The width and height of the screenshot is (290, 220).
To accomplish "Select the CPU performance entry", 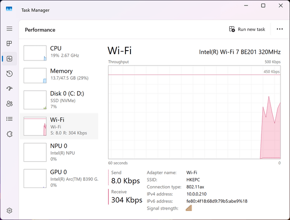I will click(x=59, y=53).
